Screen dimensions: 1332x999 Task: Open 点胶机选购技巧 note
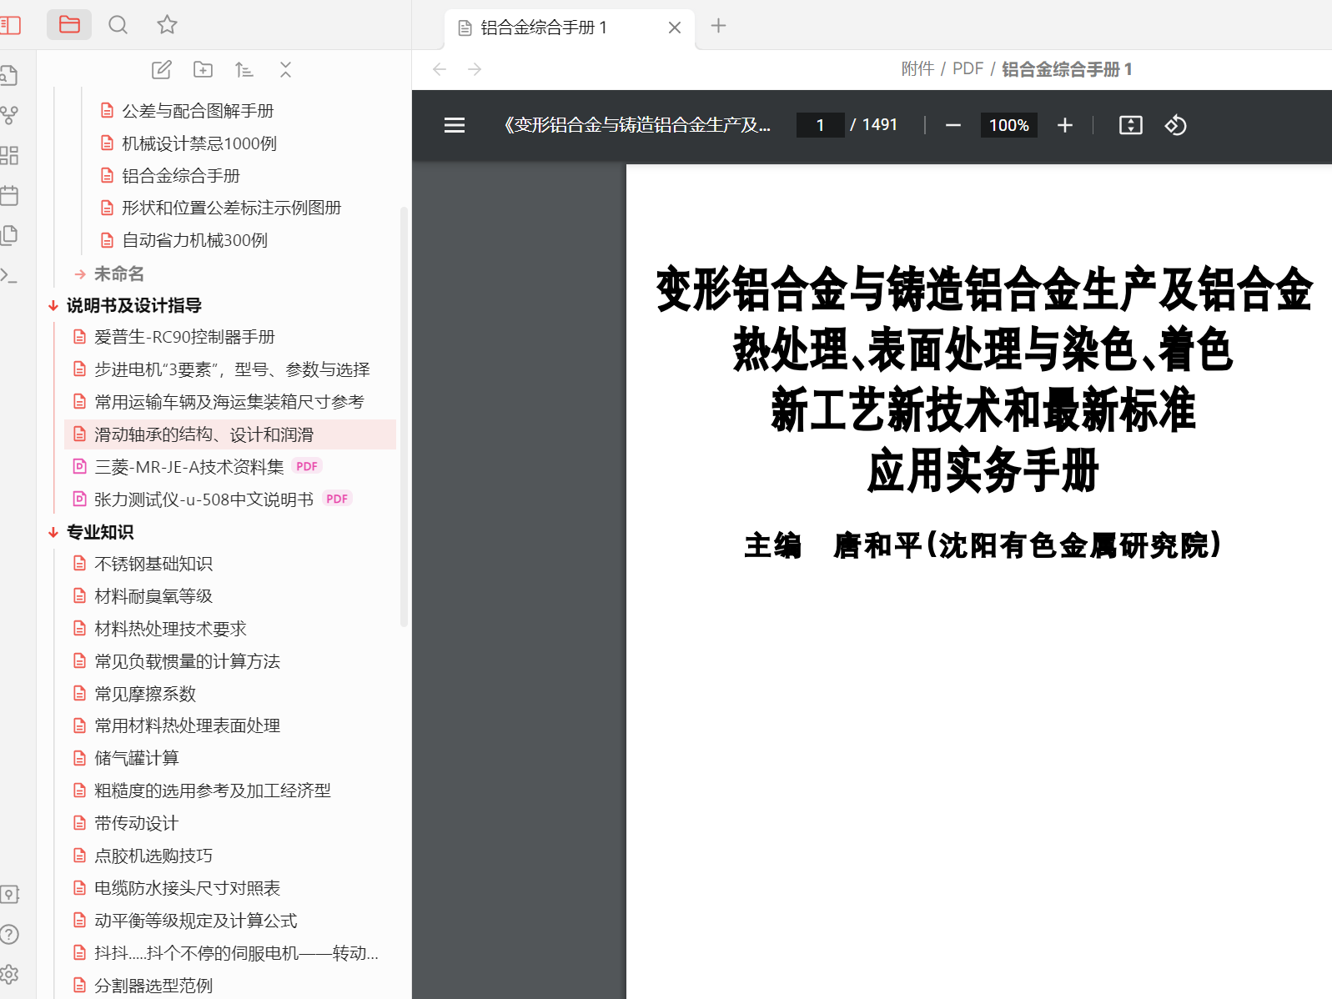pos(153,856)
